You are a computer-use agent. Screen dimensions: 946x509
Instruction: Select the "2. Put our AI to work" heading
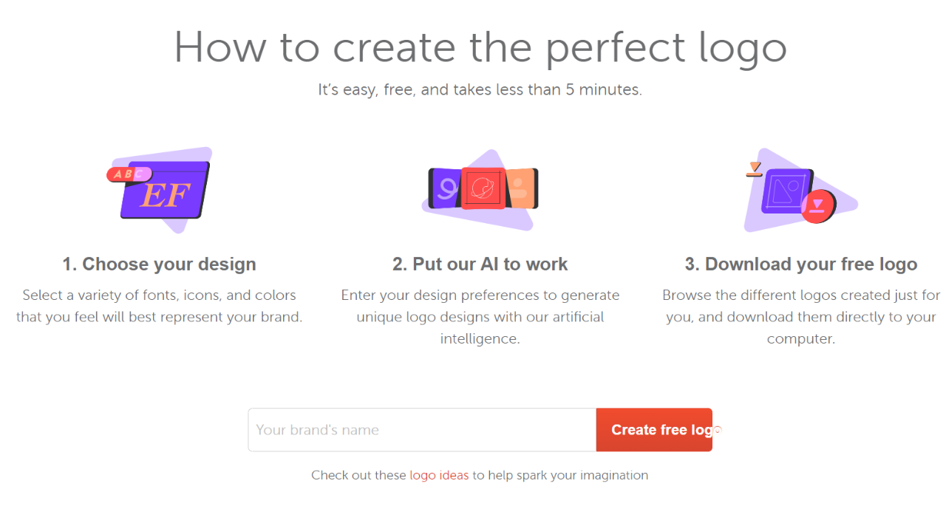480,264
